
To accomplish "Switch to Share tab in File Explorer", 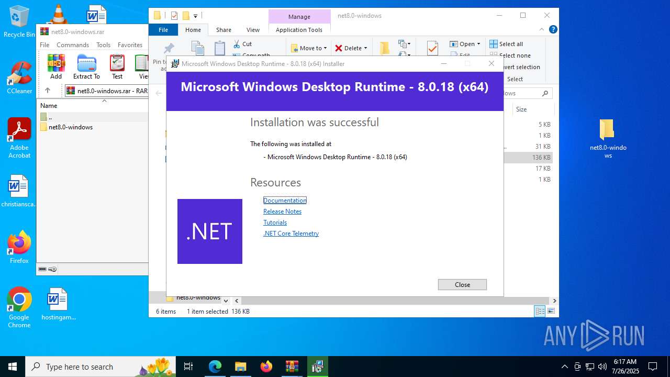I will 224,30.
